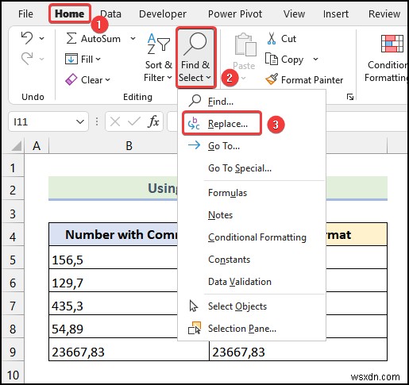Image resolution: width=409 pixels, height=385 pixels.
Task: Open Selection Pane... menu entry
Action: [252, 329]
